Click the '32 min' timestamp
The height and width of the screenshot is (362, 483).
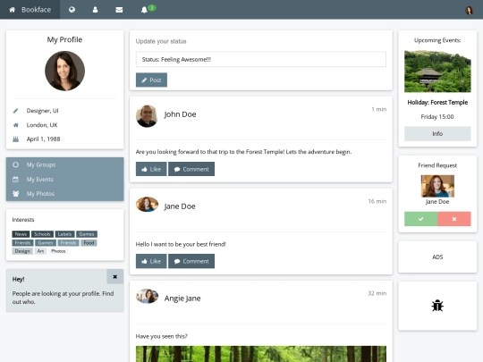(377, 293)
